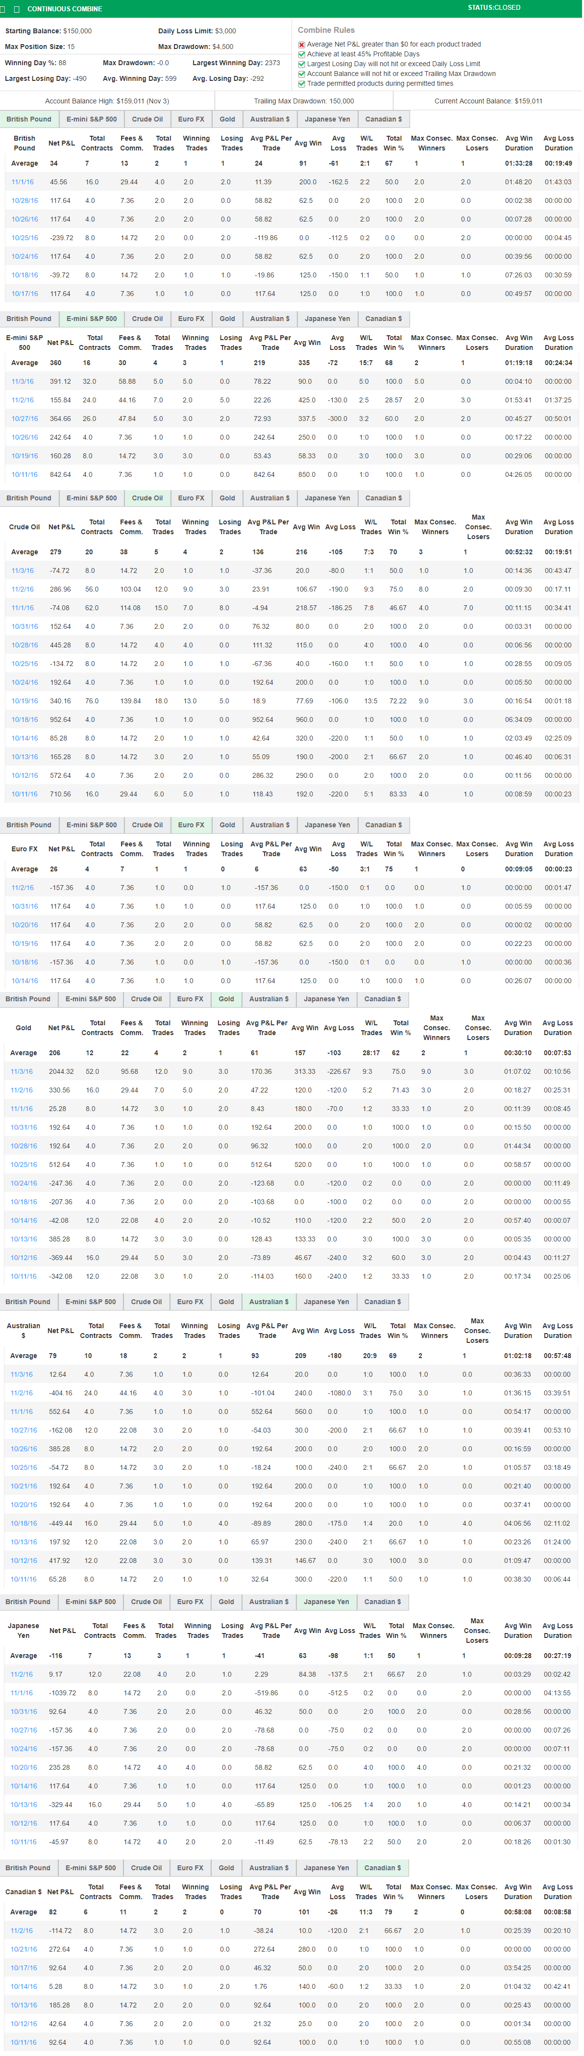Image resolution: width=584 pixels, height=2056 pixels.
Task: Click the check icon for the Trade permitted products rule
Action: (301, 84)
